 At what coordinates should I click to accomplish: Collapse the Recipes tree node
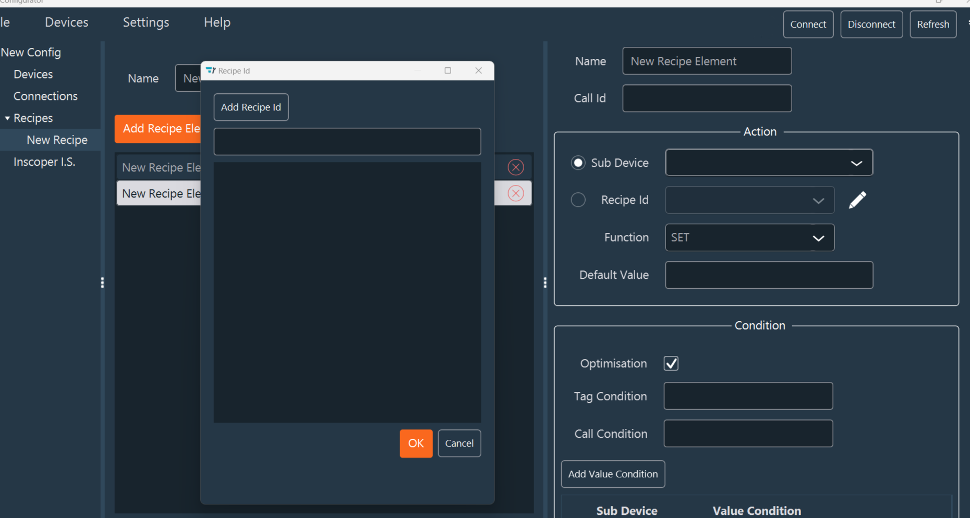7,118
